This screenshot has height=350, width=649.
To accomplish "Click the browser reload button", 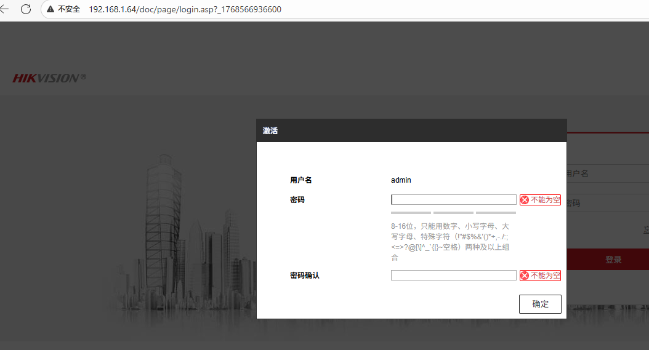I will tap(26, 9).
